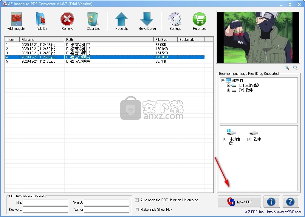Select row 2020-12-21_112452.jpg
This screenshot has height=217, width=305.
click(x=105, y=49)
